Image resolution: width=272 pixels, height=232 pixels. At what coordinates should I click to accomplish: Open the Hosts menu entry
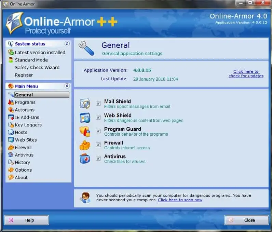pyautogui.click(x=21, y=132)
